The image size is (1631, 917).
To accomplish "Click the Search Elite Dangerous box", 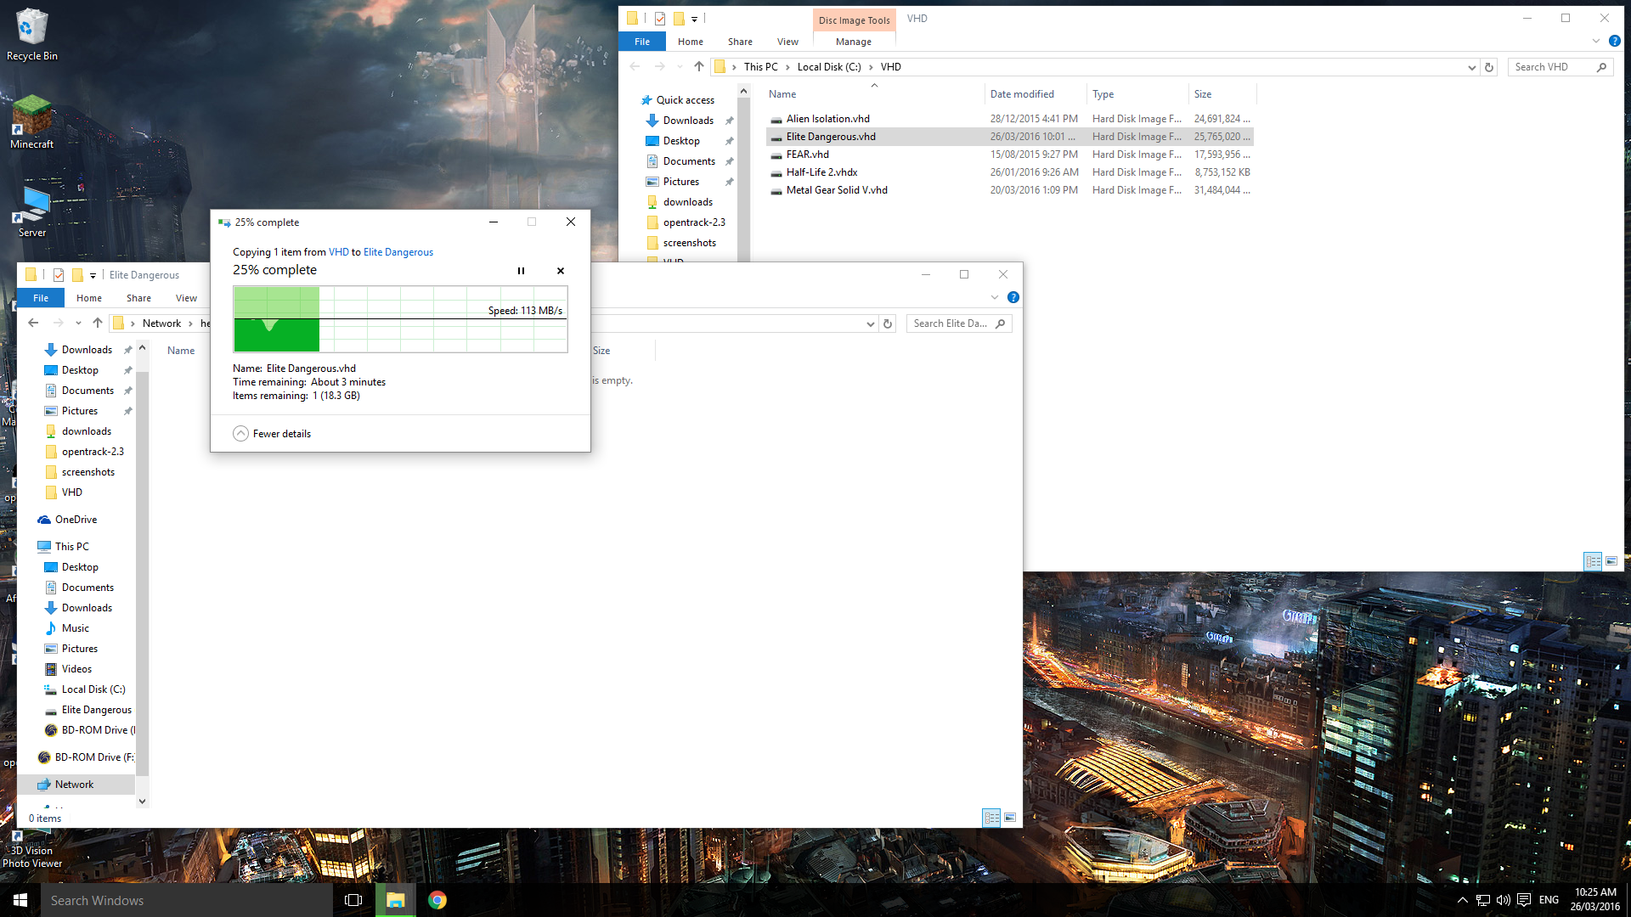I will [x=959, y=323].
